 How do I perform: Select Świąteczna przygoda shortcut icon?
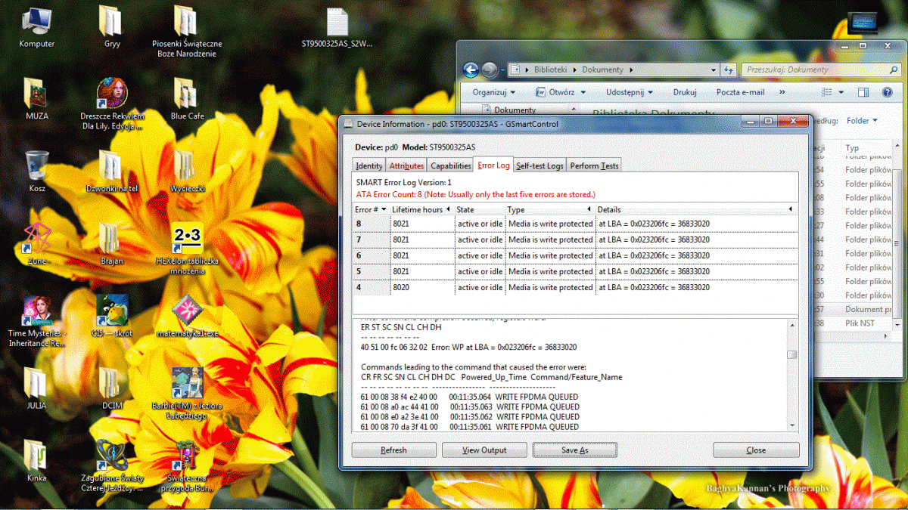187,466
